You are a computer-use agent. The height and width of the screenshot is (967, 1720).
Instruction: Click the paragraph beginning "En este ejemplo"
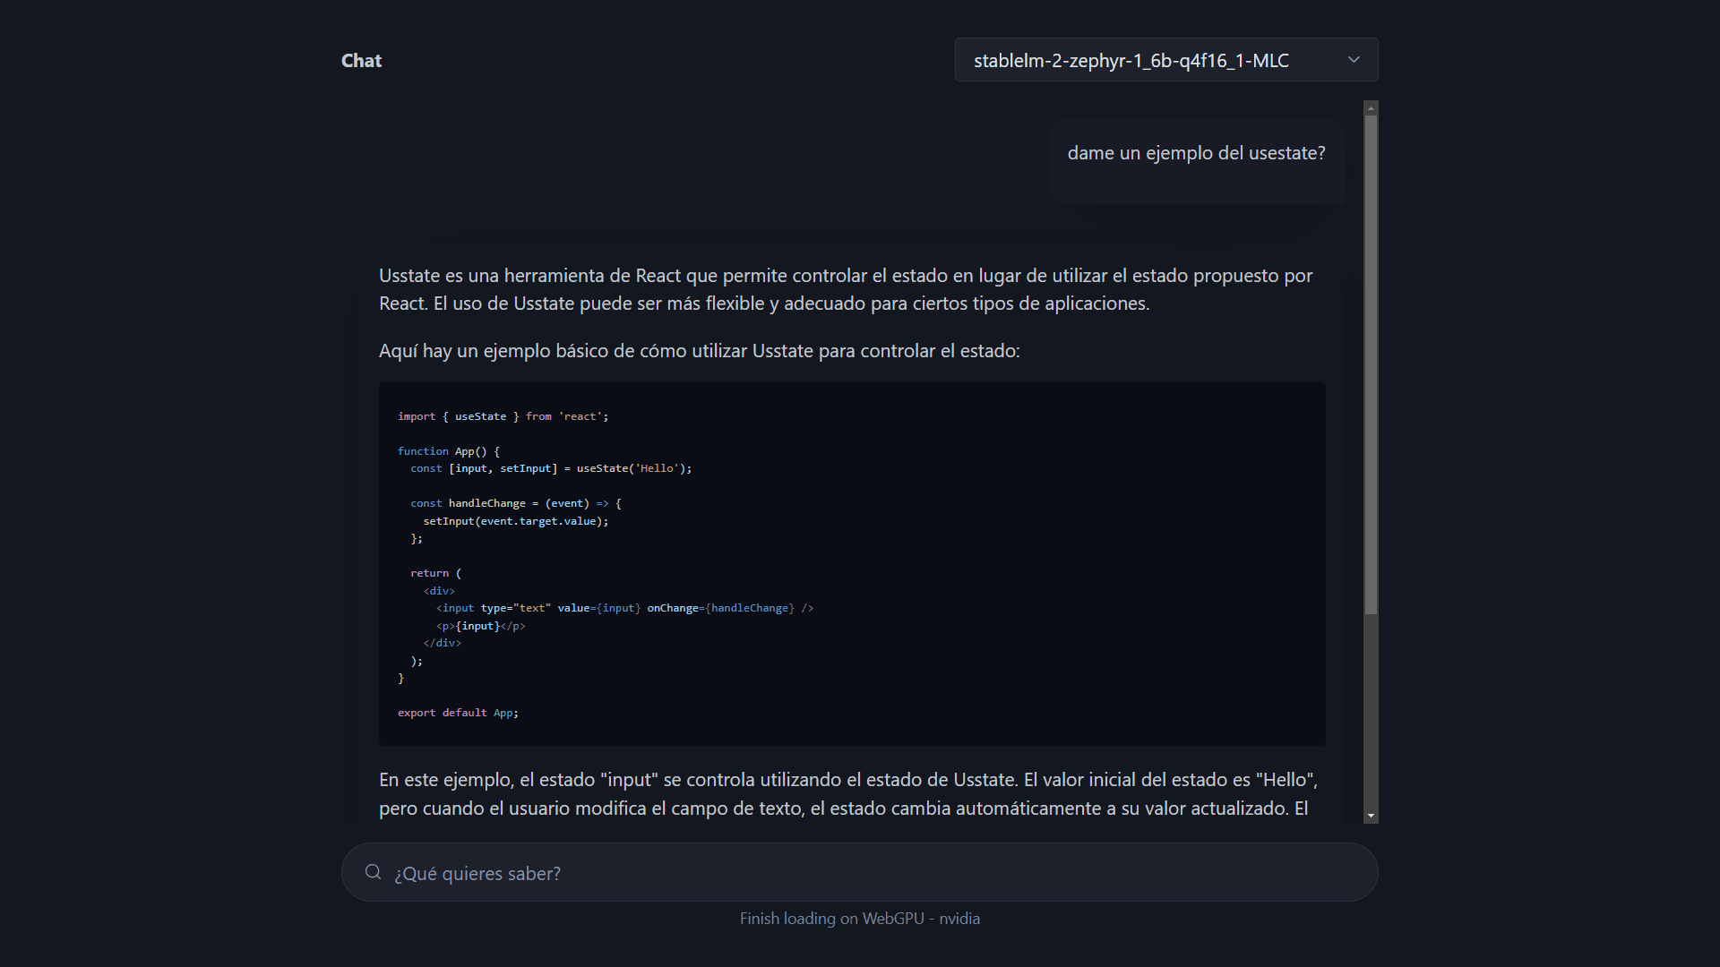pos(848,794)
